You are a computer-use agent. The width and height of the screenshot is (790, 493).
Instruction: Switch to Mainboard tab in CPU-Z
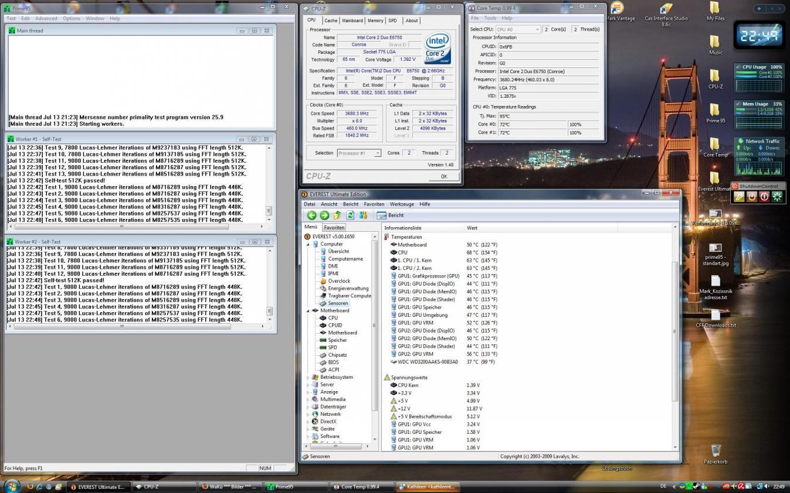352,20
